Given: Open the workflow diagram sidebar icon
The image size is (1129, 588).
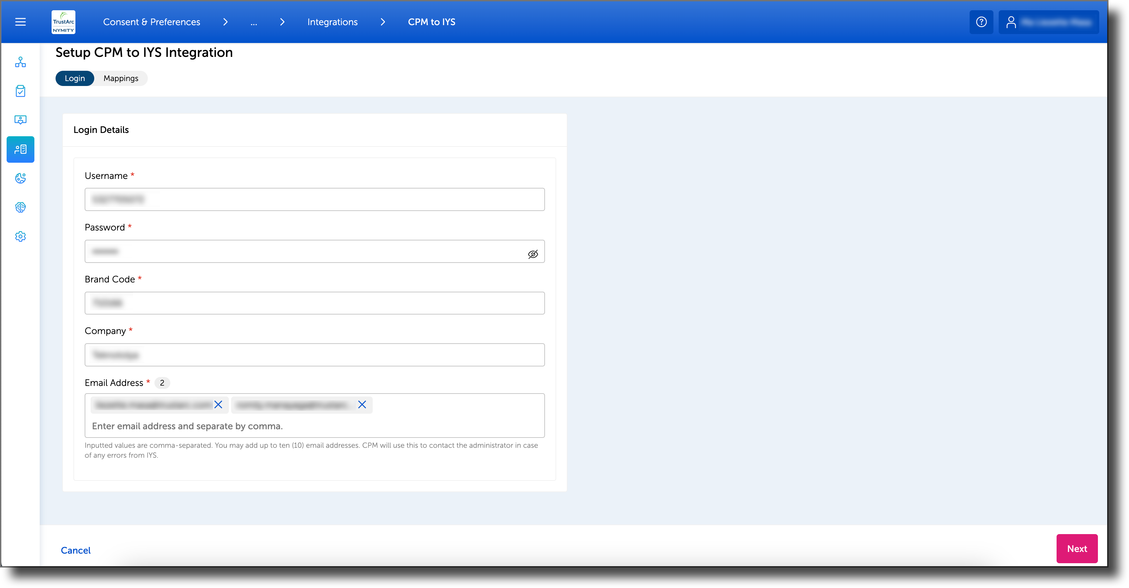Looking at the screenshot, I should coord(20,62).
